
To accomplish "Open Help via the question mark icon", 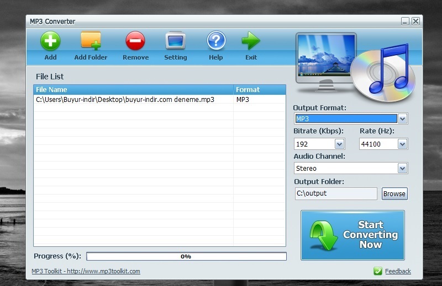I will point(216,41).
